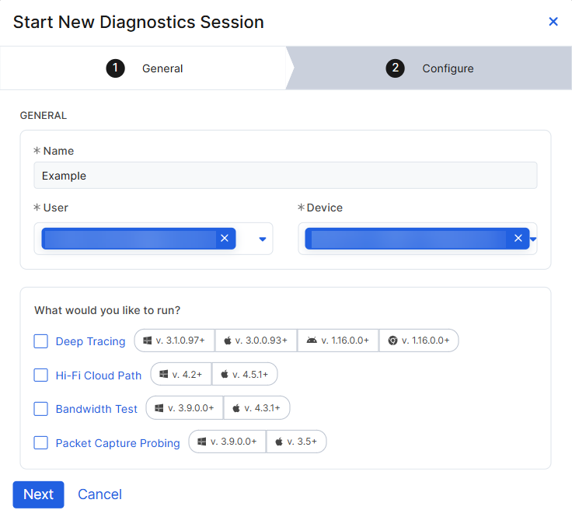Click the Android badge for Deep Tracing
The width and height of the screenshot is (572, 517).
pos(338,341)
